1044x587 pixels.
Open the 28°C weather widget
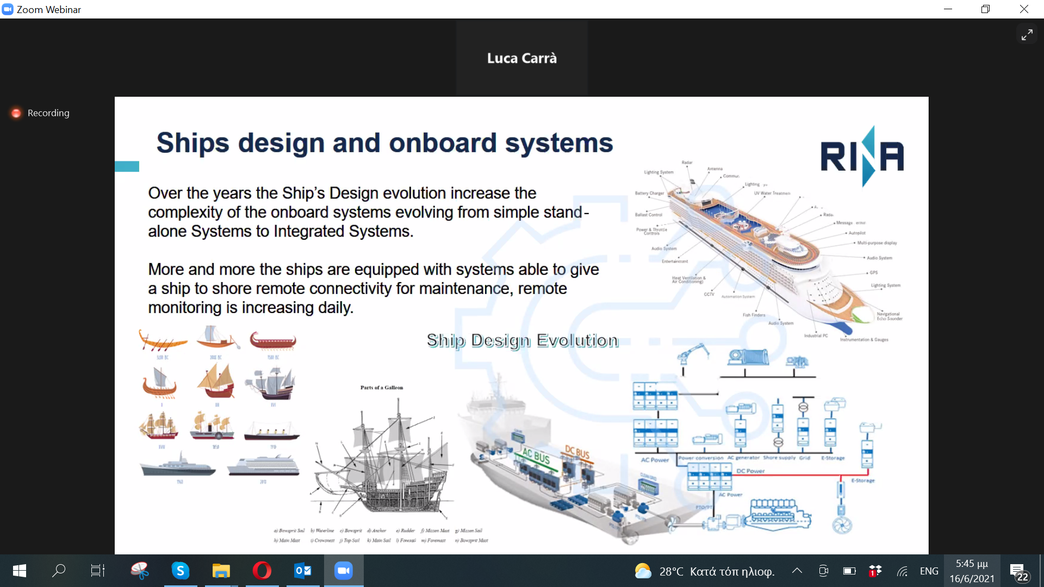pyautogui.click(x=705, y=571)
